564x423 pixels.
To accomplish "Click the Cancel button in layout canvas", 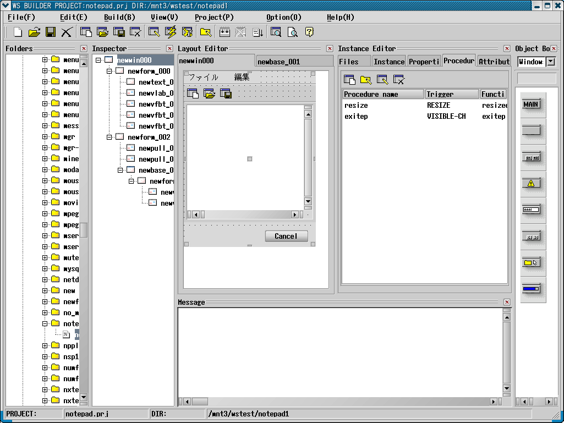I will coord(286,236).
